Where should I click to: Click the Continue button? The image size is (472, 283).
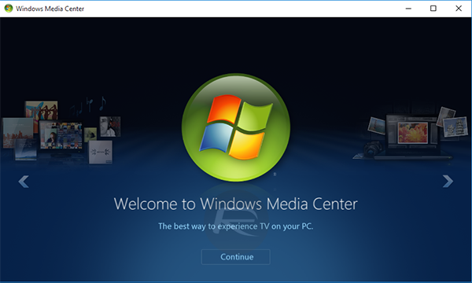click(236, 257)
